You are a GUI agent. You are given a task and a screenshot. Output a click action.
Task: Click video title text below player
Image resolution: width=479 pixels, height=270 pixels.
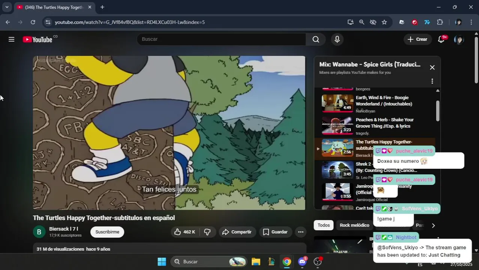(104, 218)
